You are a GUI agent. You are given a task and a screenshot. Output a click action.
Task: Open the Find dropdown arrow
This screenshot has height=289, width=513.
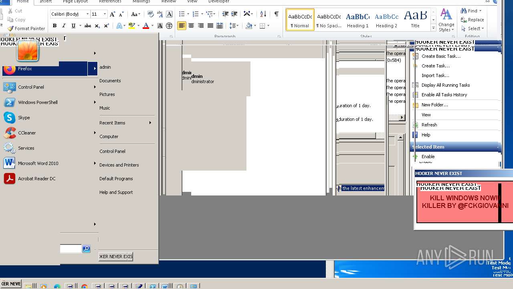[x=480, y=11]
